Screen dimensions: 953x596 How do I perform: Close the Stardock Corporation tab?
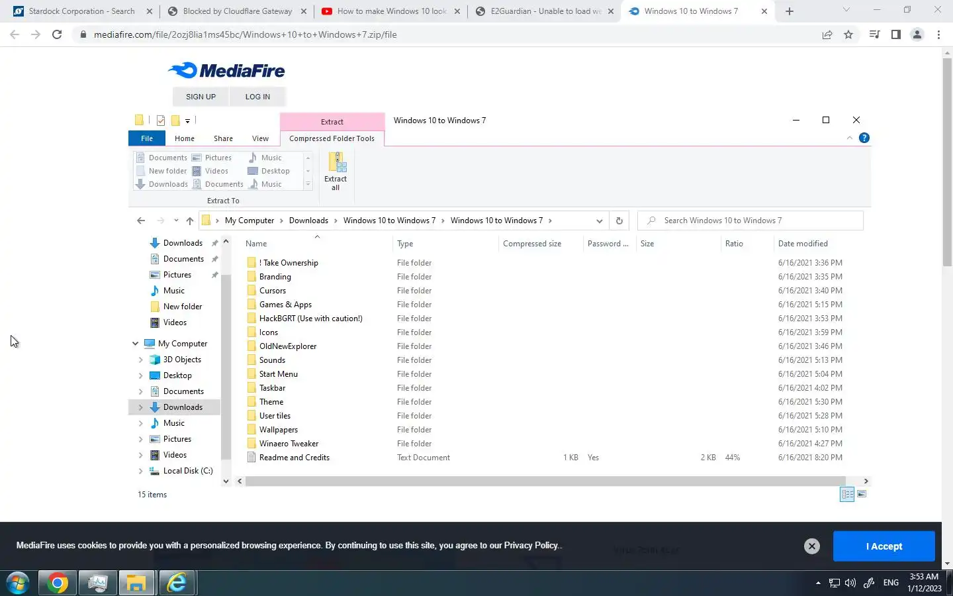point(149,11)
